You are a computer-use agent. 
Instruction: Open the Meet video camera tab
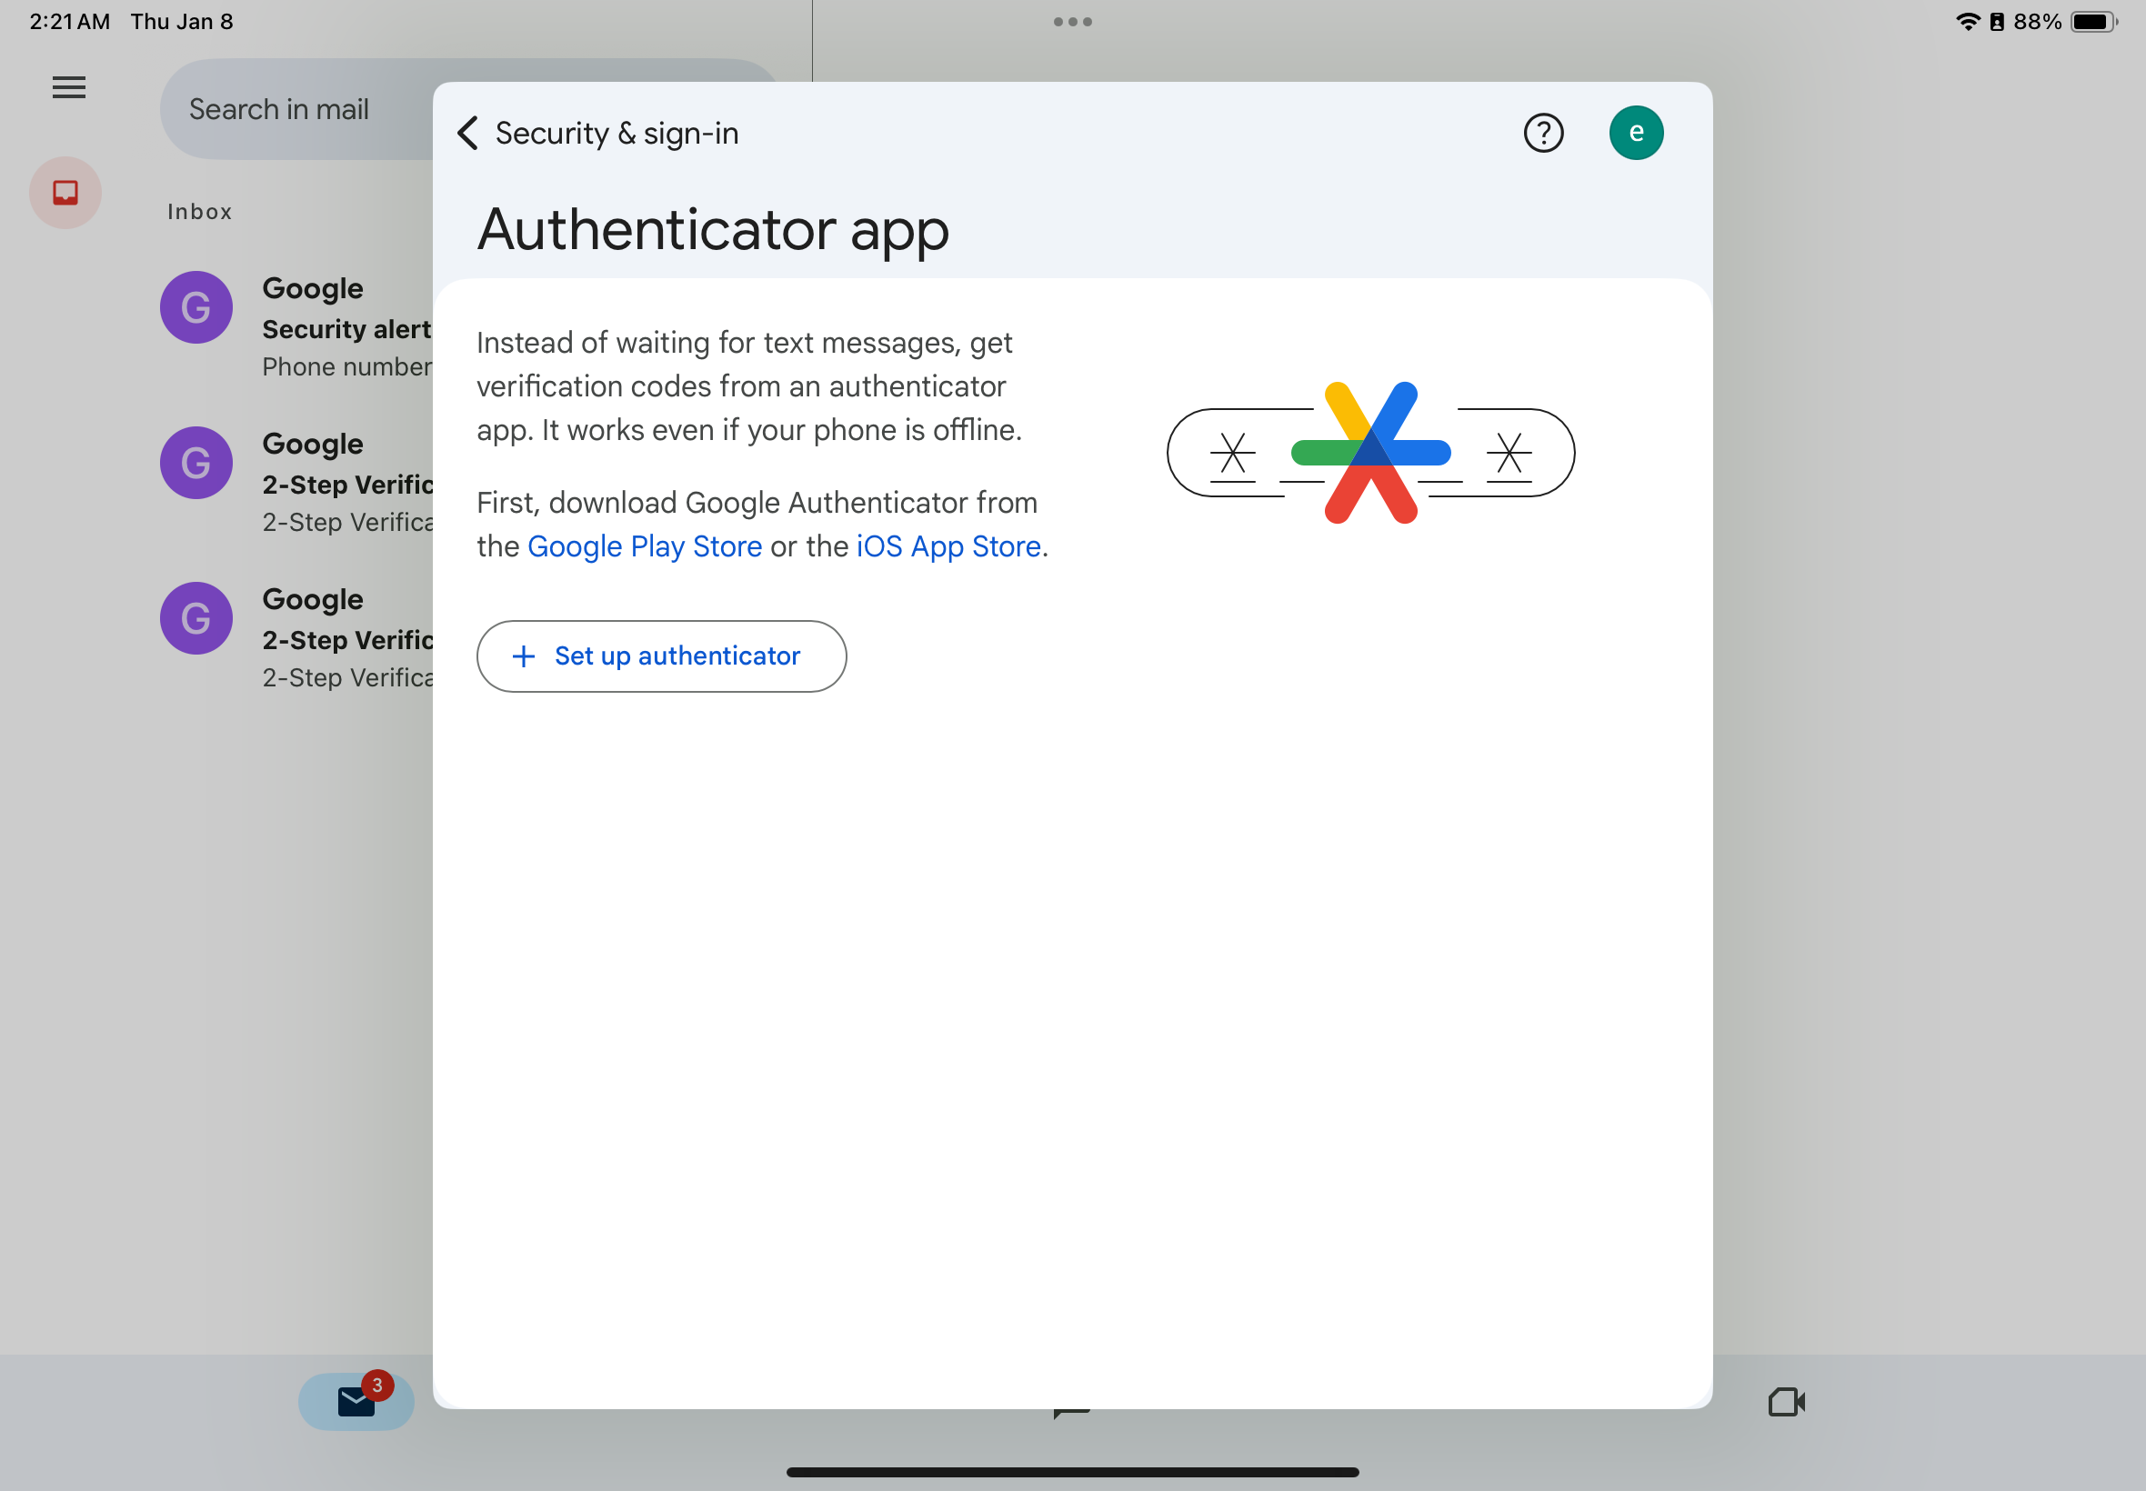pos(1786,1401)
